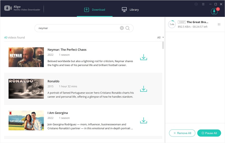
Task: Click download speed 892.5 KB/s text
Action: click(184, 27)
